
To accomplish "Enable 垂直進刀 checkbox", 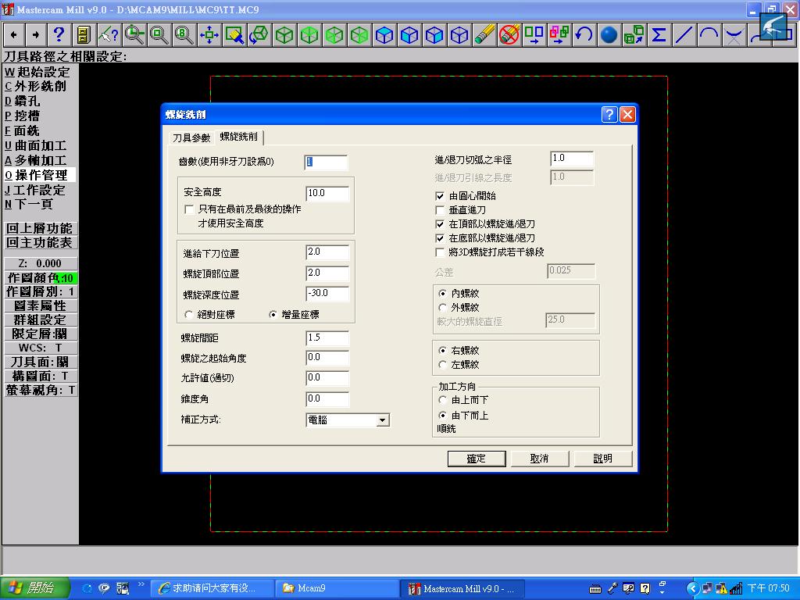I will point(440,209).
